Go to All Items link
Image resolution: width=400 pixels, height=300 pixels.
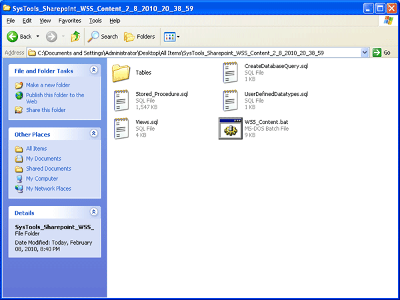(36, 149)
